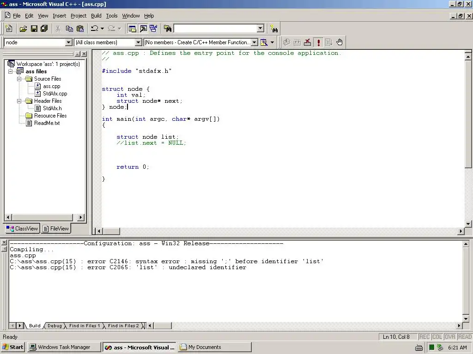Click the WizardBar actions wand icon

[264, 42]
